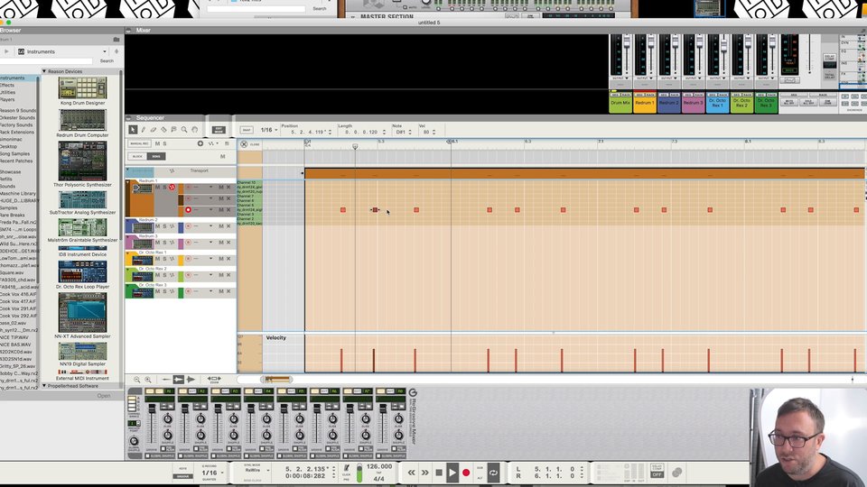The height and width of the screenshot is (487, 867).
Task: Select the Pencil tool in sequencer toolbar
Action: (144, 130)
